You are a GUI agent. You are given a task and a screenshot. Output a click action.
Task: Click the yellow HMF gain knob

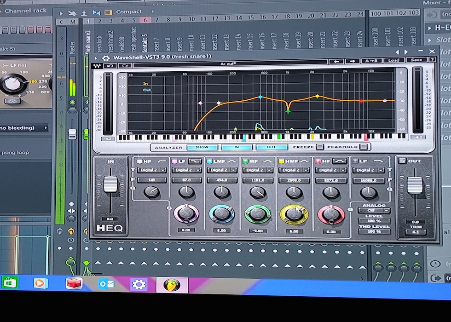[x=294, y=214]
